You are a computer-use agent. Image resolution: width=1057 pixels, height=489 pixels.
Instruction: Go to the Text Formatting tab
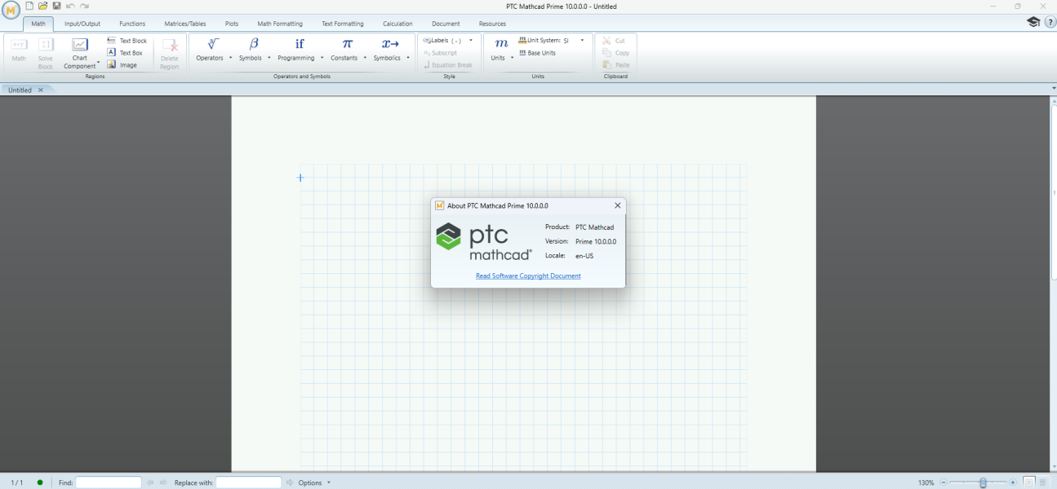point(343,24)
